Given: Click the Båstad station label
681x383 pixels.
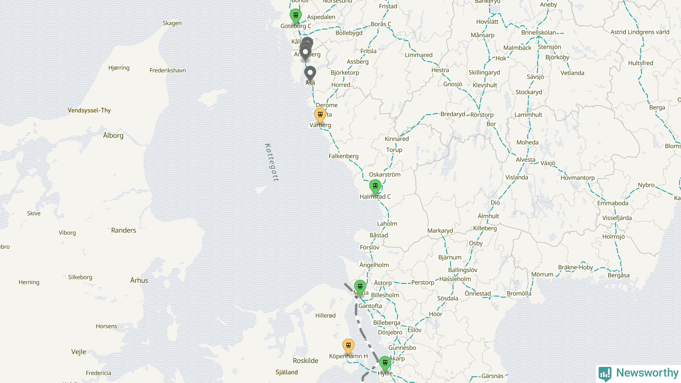Looking at the screenshot, I should coord(379,235).
